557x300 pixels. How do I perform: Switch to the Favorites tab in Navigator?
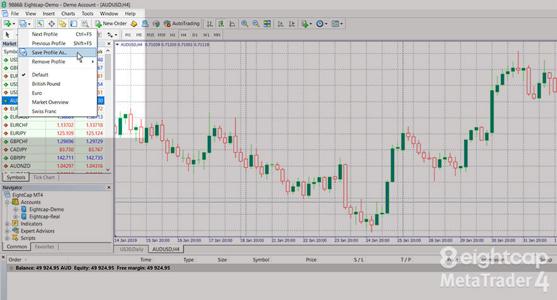click(x=44, y=246)
